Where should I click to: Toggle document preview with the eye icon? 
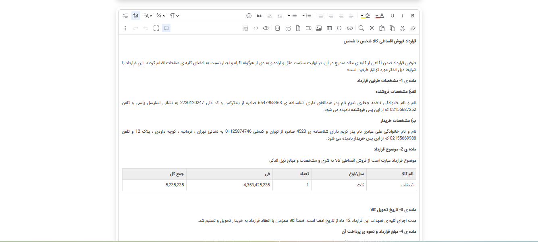point(265,28)
